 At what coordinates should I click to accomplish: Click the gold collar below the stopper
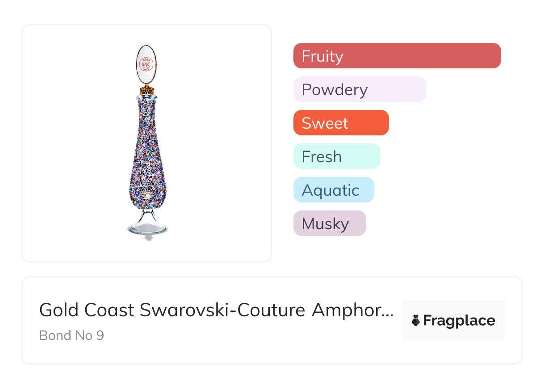click(x=147, y=90)
